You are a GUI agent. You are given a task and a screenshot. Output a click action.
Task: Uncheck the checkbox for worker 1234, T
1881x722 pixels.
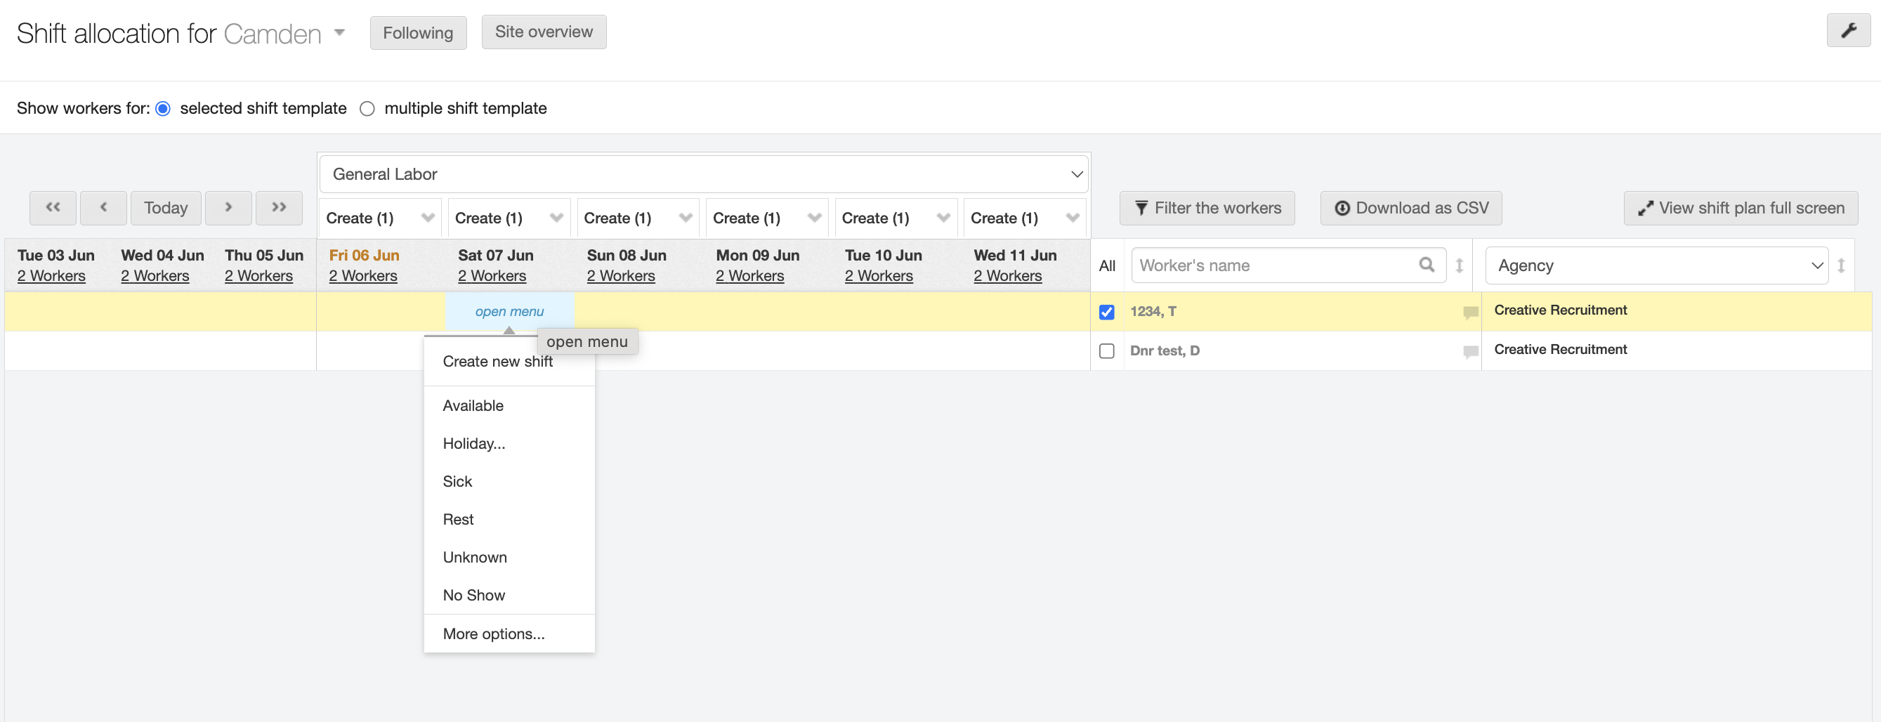[x=1106, y=313]
